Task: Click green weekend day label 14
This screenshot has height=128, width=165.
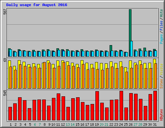Action: 73,124
